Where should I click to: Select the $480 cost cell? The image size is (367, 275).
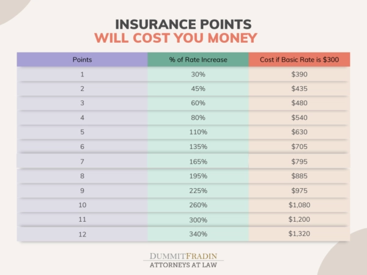(299, 103)
